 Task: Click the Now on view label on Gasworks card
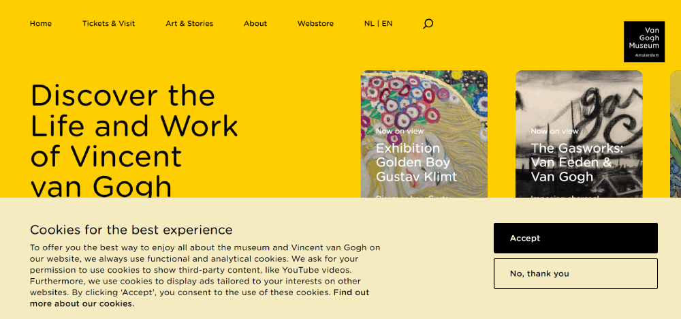pos(554,131)
